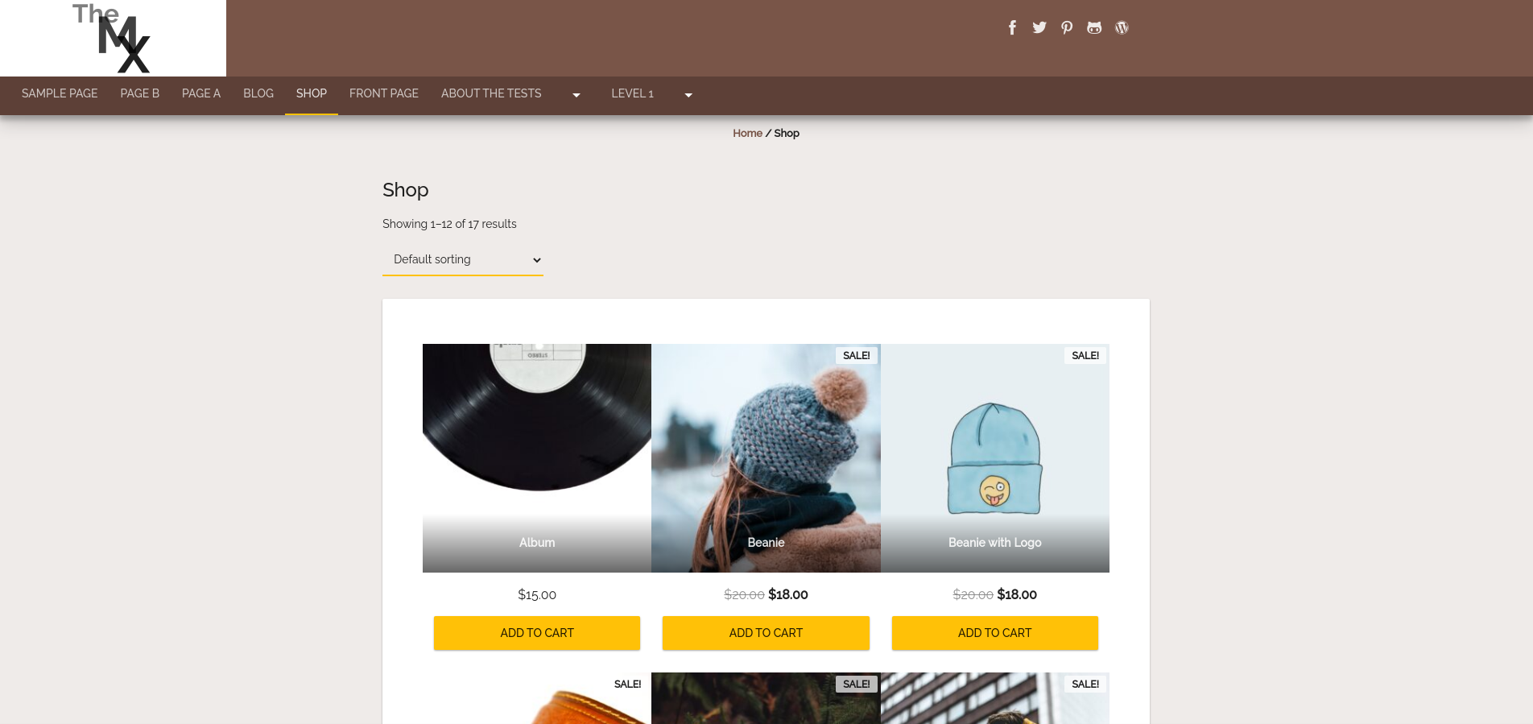This screenshot has width=1533, height=724.
Task: Click the site logo
Action: tap(113, 38)
